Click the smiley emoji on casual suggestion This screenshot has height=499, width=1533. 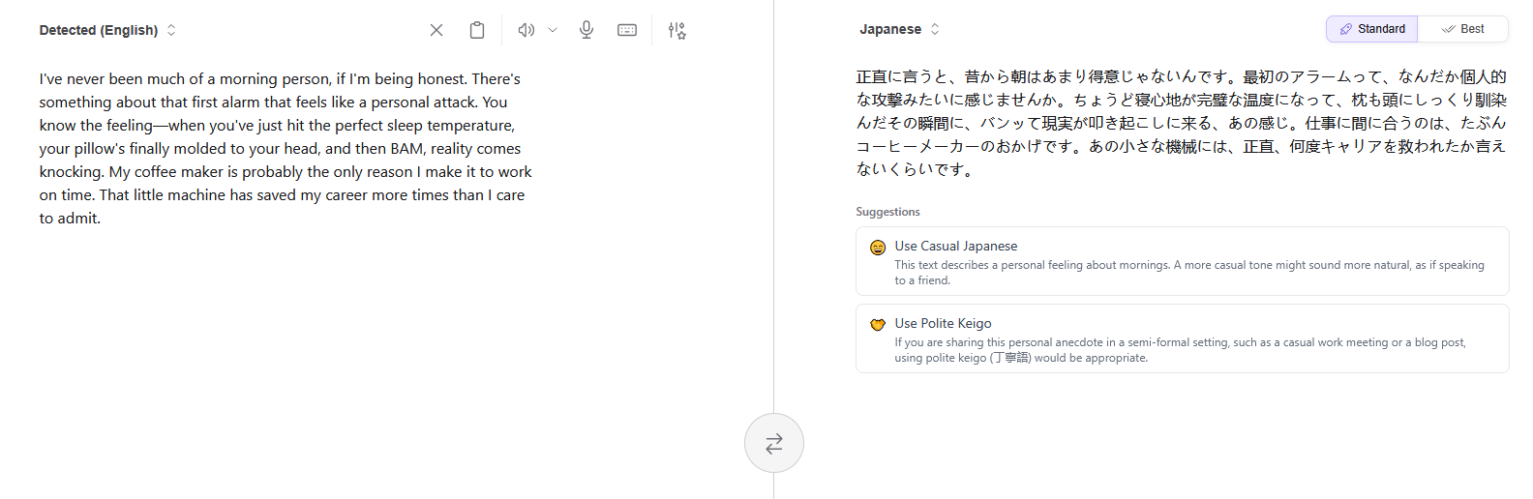pyautogui.click(x=878, y=248)
